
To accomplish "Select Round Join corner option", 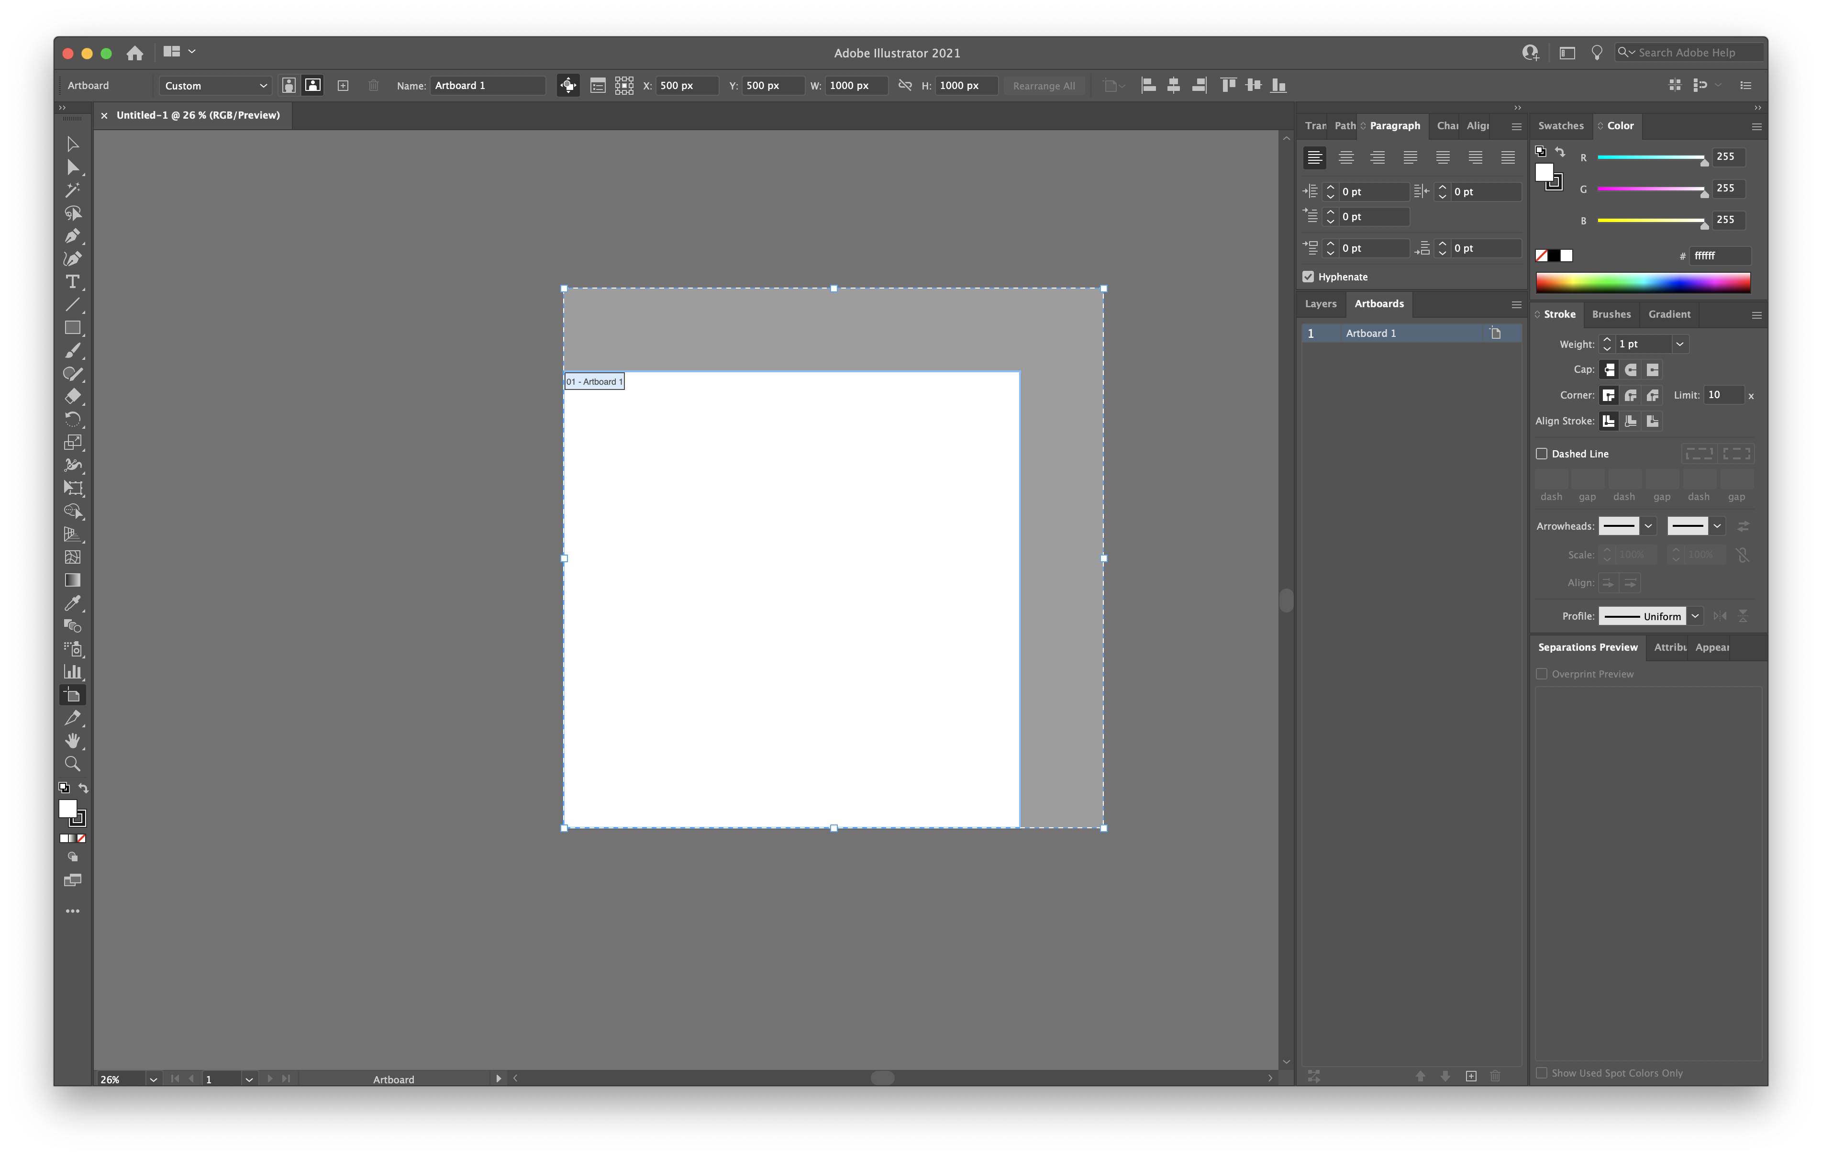I will (1631, 395).
